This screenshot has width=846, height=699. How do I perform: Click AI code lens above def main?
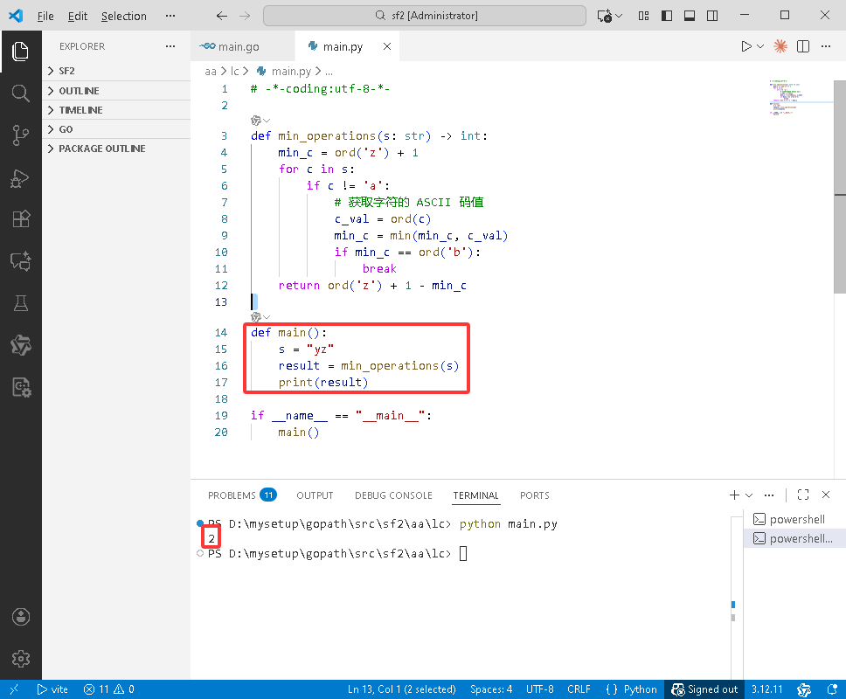(260, 317)
